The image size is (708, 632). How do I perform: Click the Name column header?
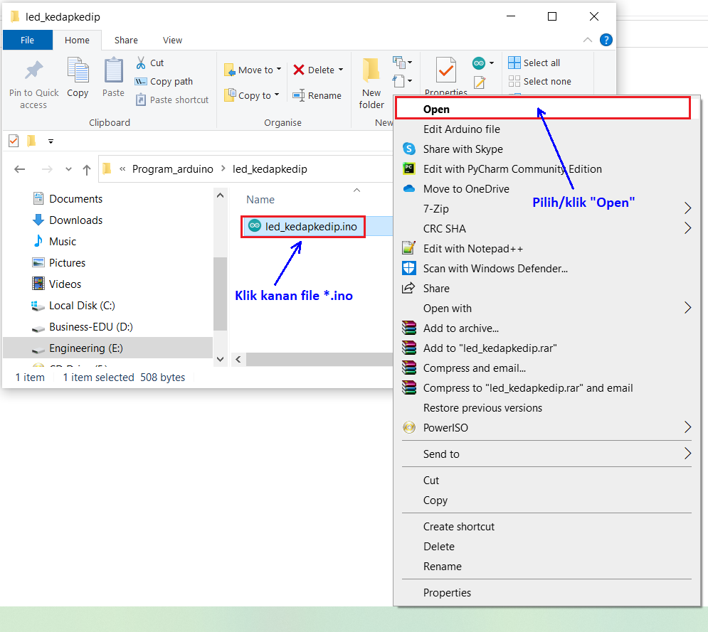260,200
